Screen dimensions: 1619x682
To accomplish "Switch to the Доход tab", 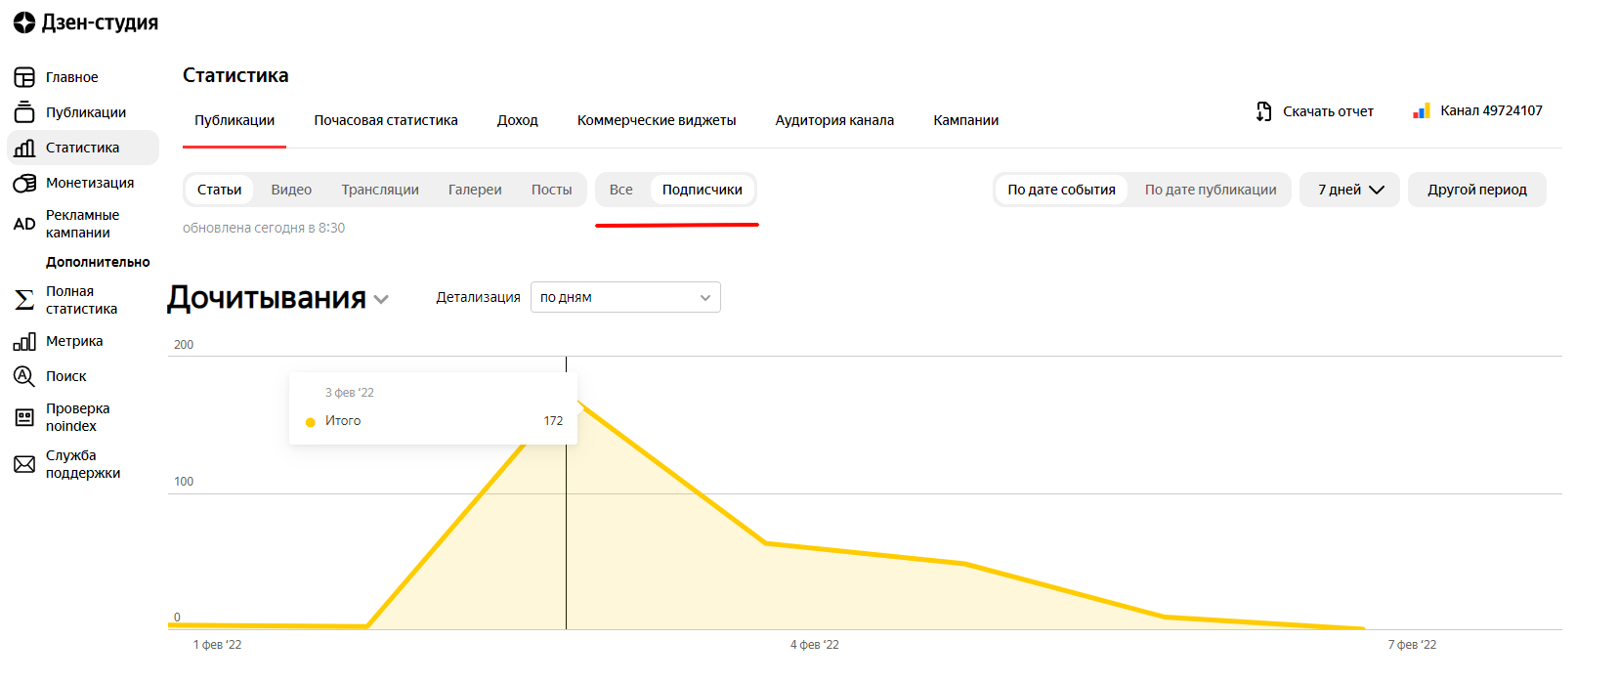I will click(518, 120).
